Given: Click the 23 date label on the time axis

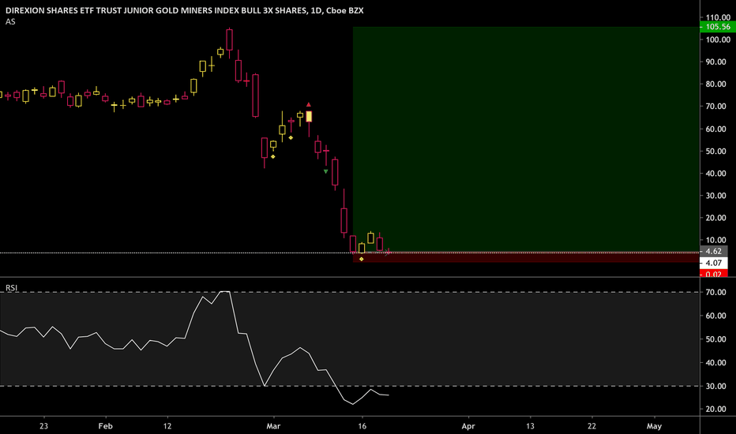Looking at the screenshot, I should [43, 426].
